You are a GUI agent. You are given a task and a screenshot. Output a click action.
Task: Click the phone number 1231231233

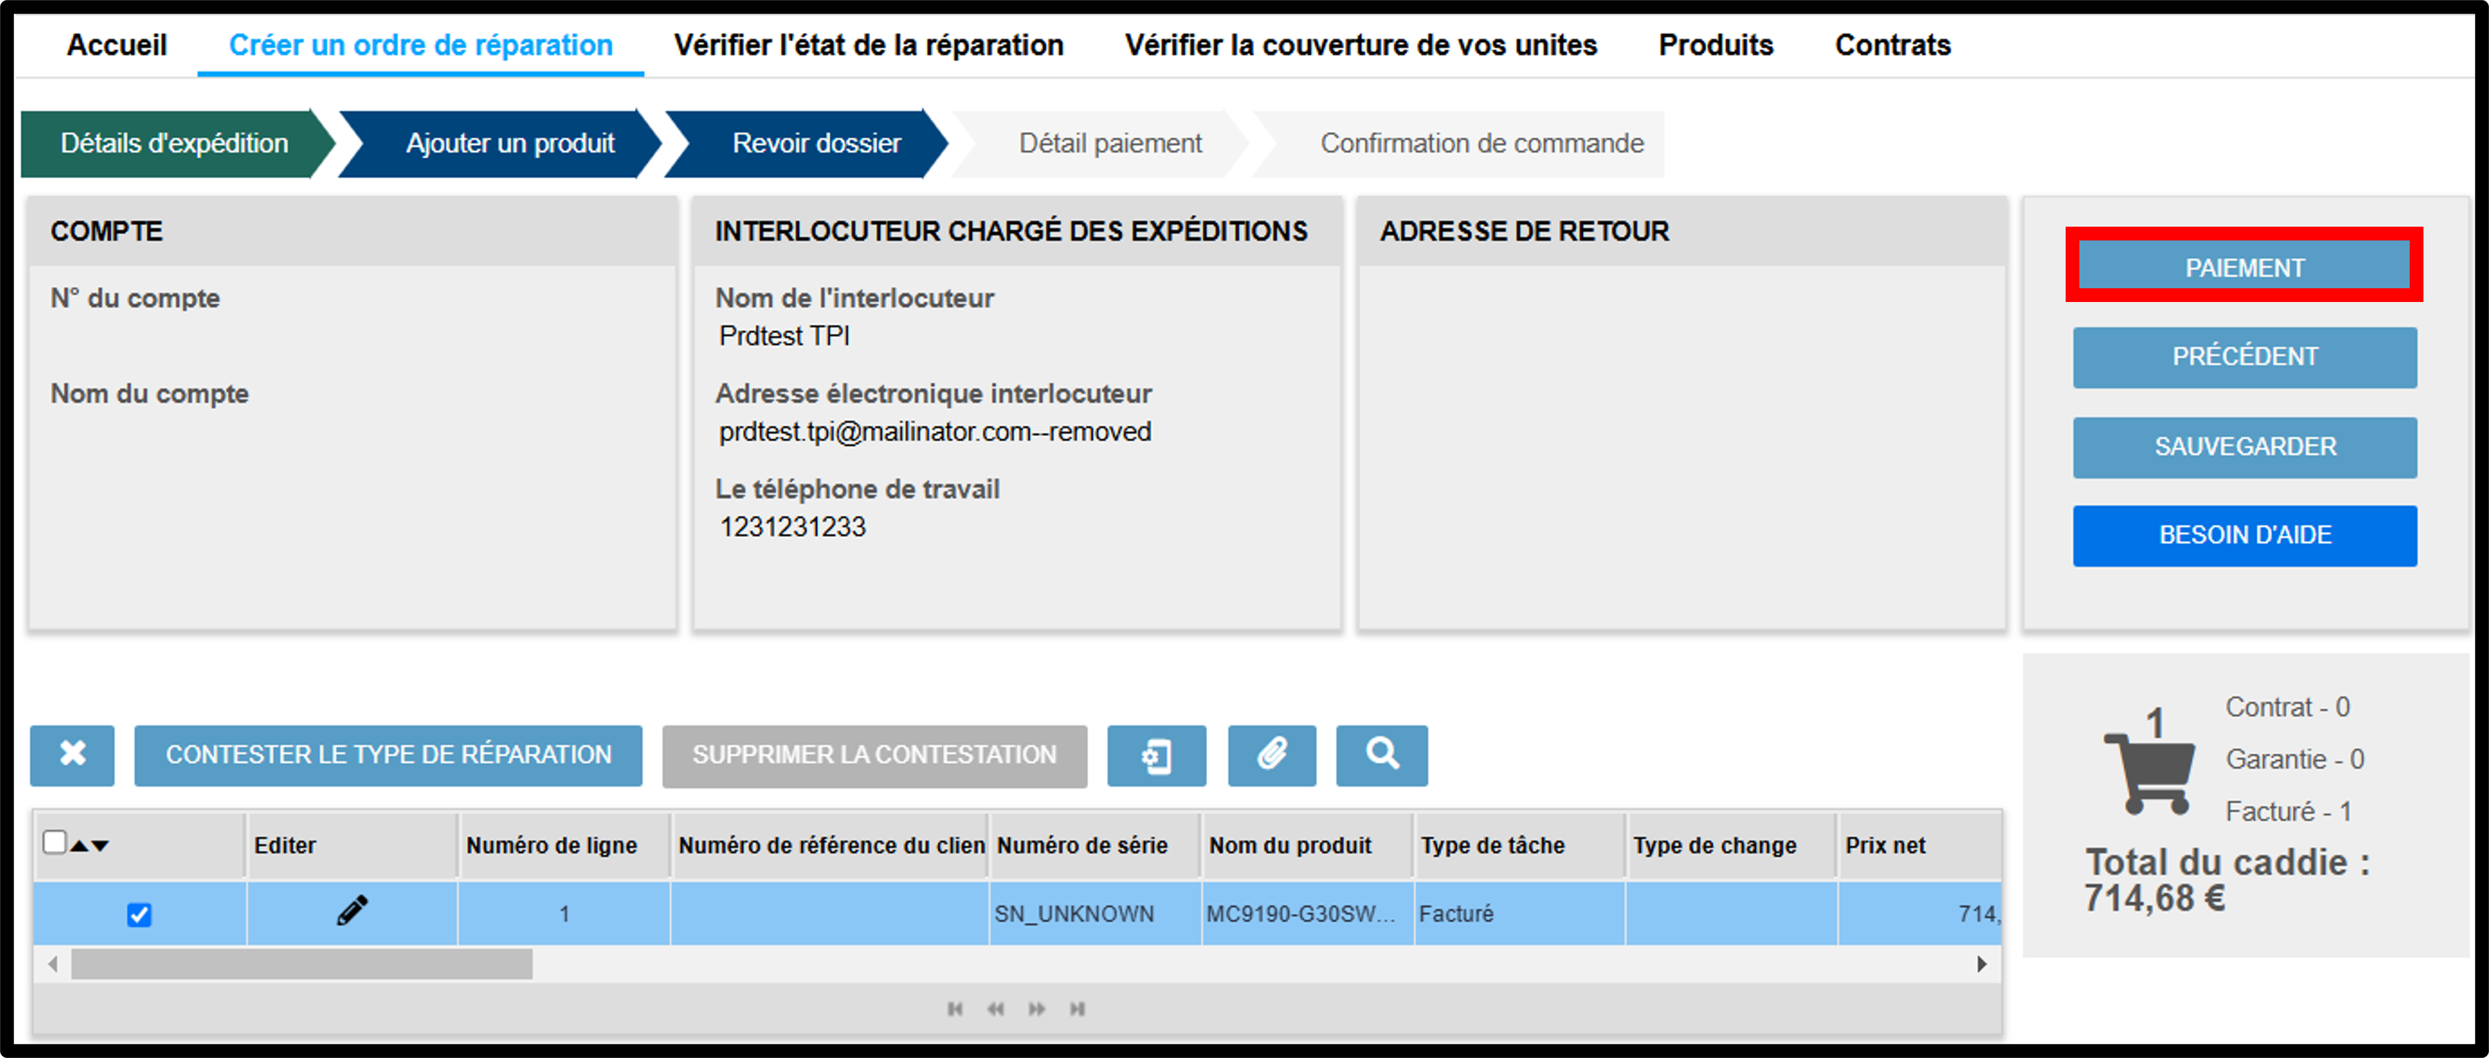tap(792, 527)
